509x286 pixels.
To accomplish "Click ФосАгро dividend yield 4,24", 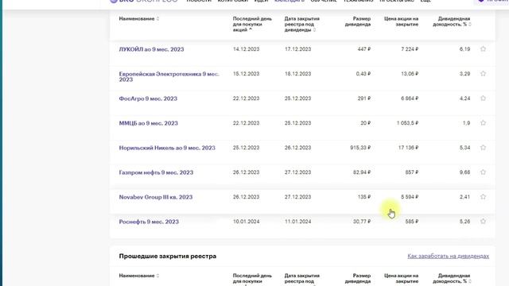I will [464, 99].
